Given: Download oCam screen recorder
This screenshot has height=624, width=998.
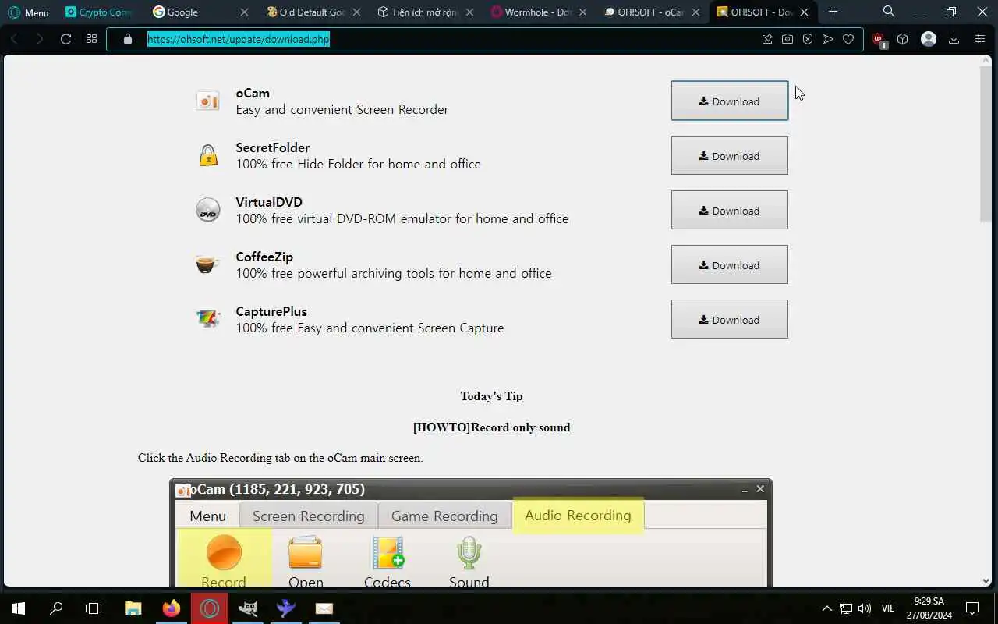Looking at the screenshot, I should click(x=729, y=101).
